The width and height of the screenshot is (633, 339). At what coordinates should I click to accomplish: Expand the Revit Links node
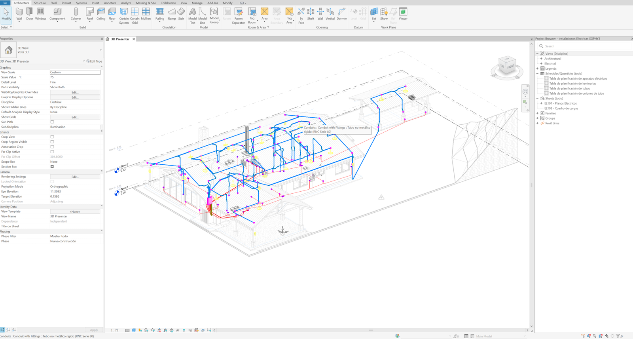click(x=538, y=123)
